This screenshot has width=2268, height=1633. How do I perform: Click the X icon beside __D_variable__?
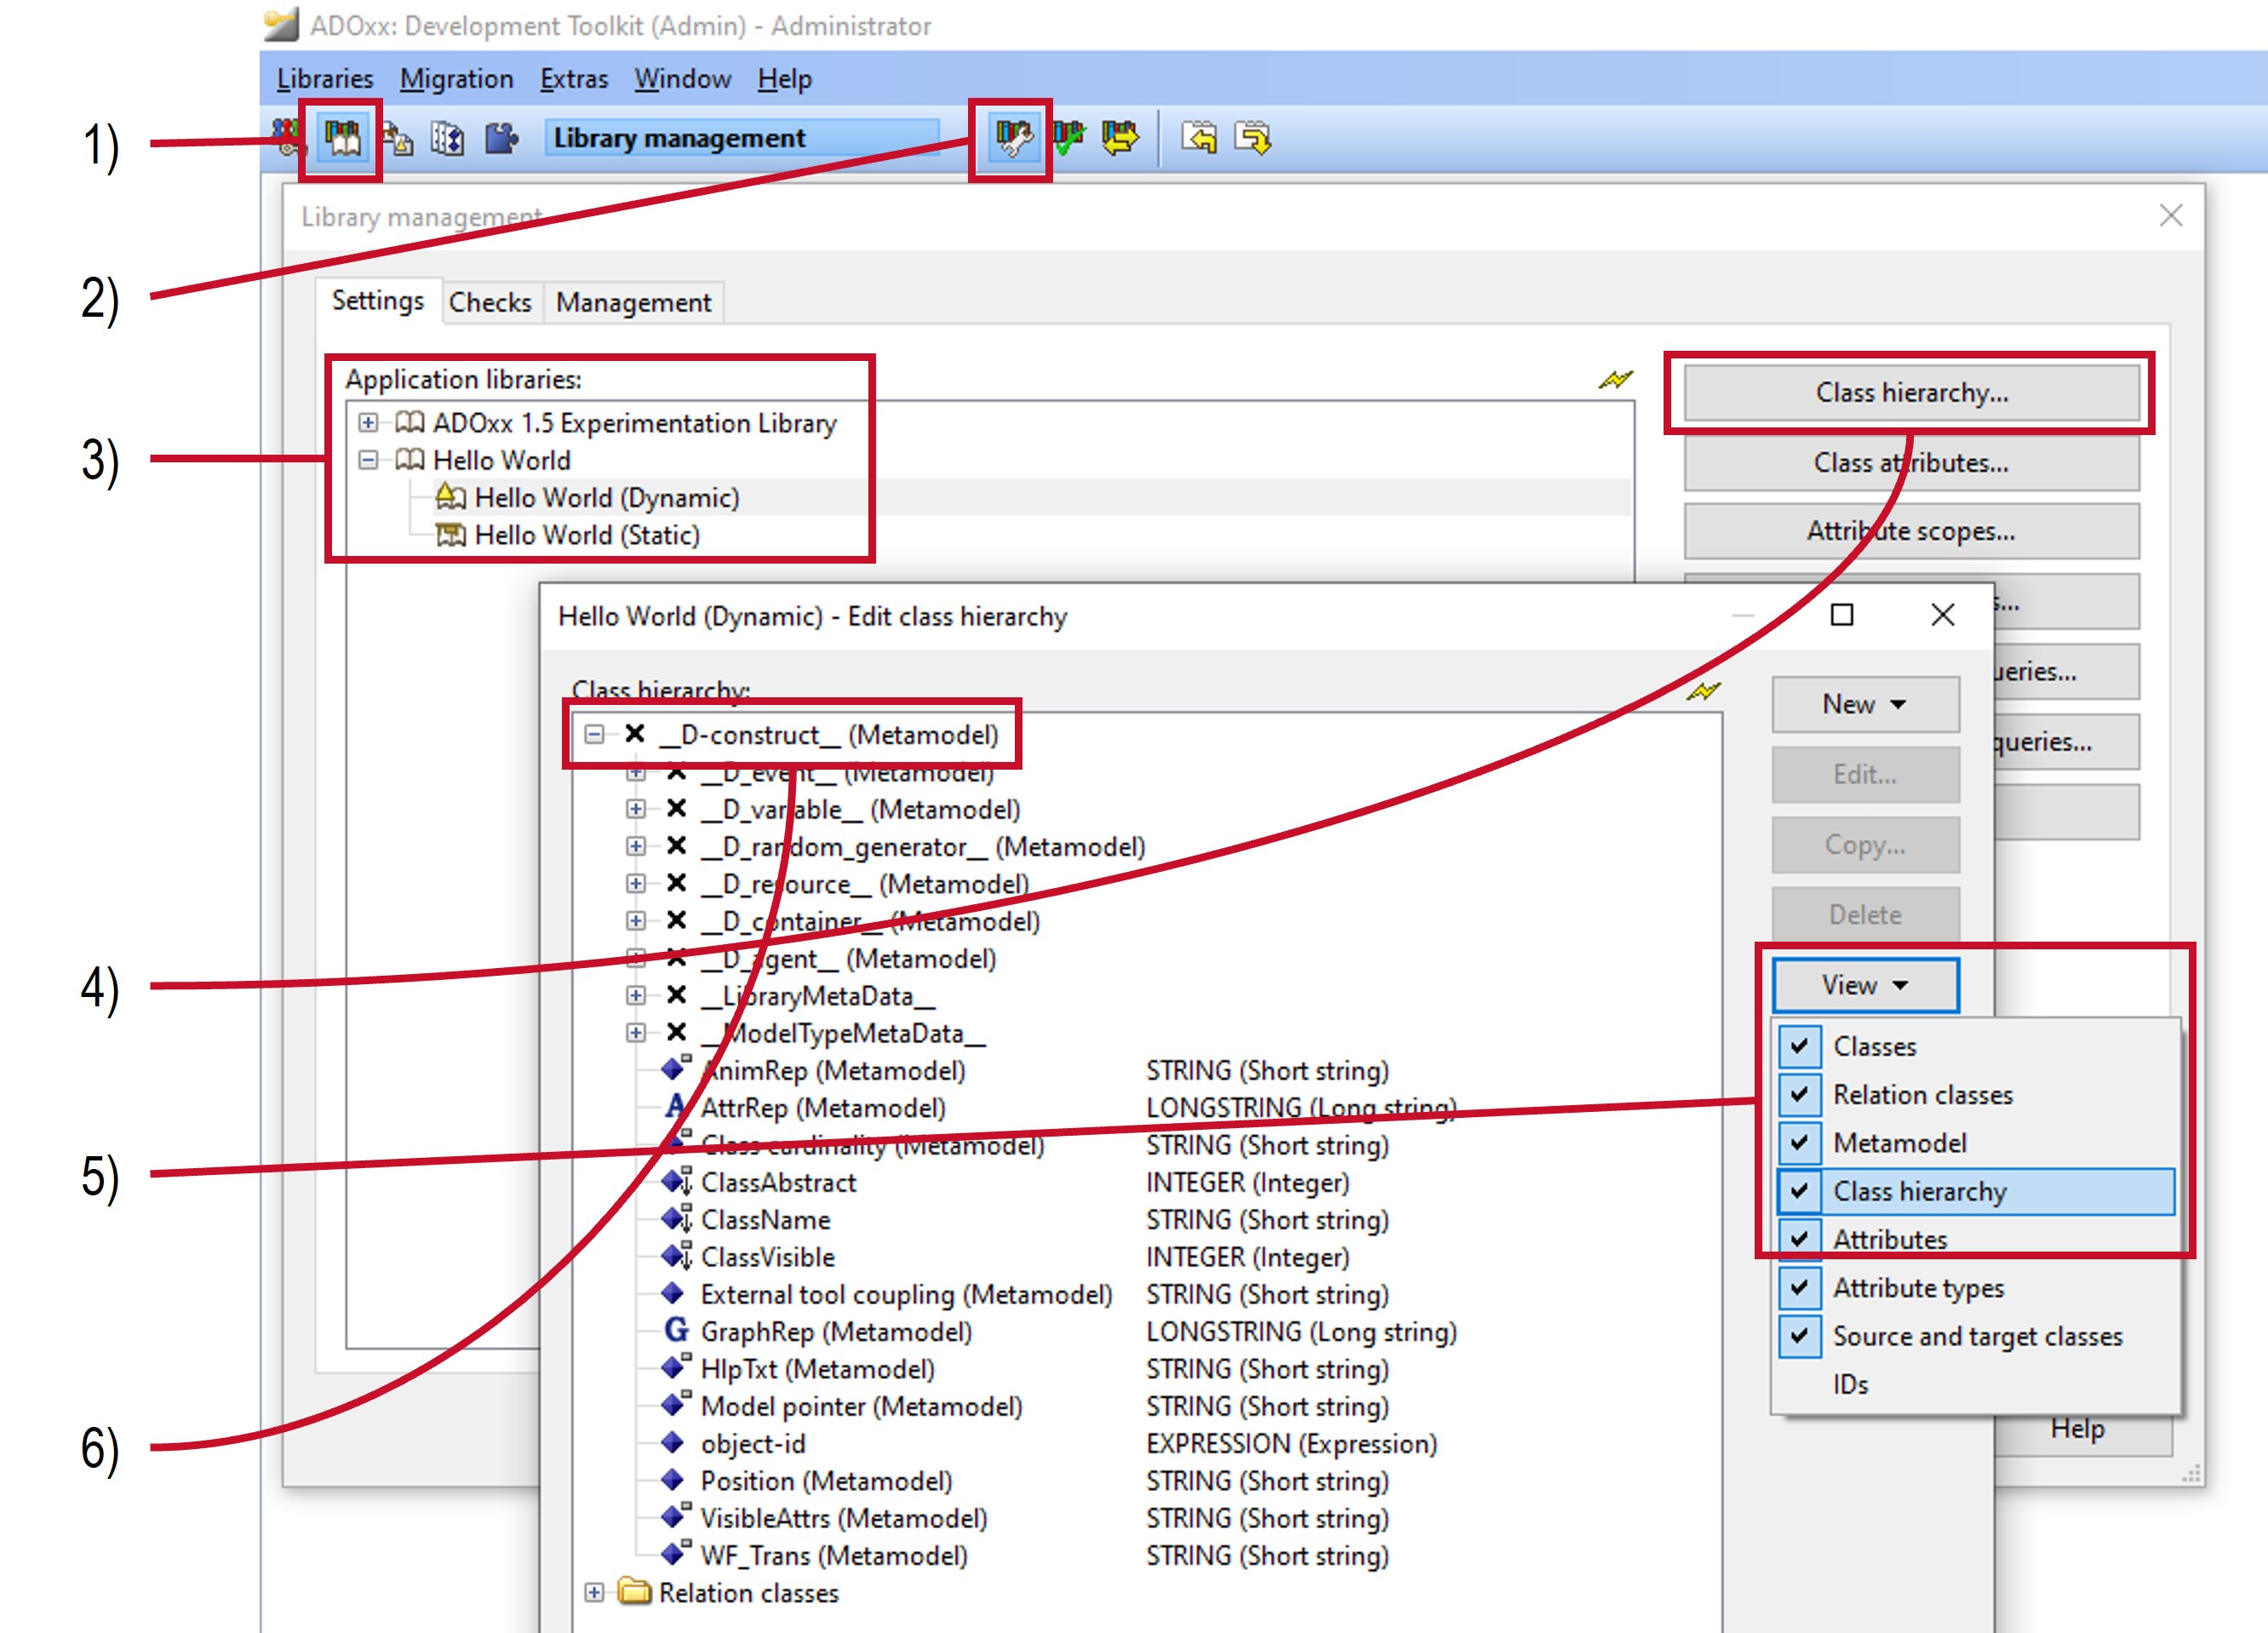click(677, 808)
